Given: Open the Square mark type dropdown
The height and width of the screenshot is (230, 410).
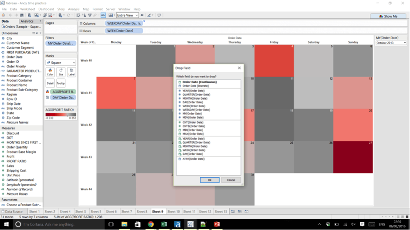Looking at the screenshot, I should [61, 63].
